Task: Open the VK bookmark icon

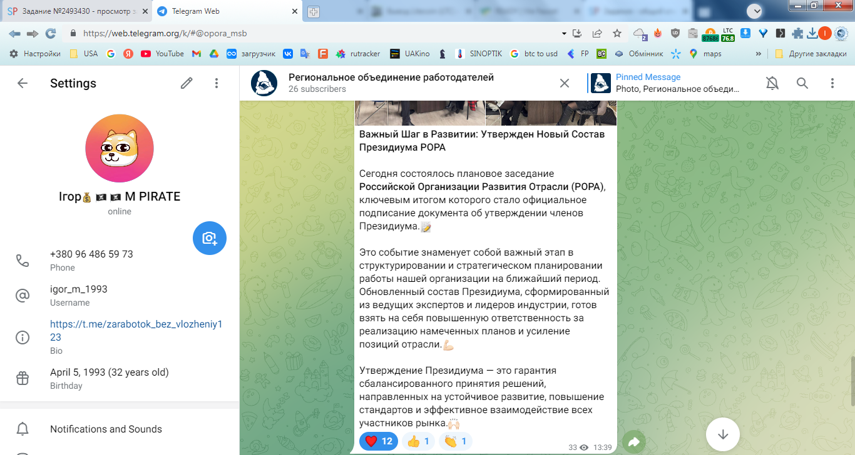Action: point(288,54)
